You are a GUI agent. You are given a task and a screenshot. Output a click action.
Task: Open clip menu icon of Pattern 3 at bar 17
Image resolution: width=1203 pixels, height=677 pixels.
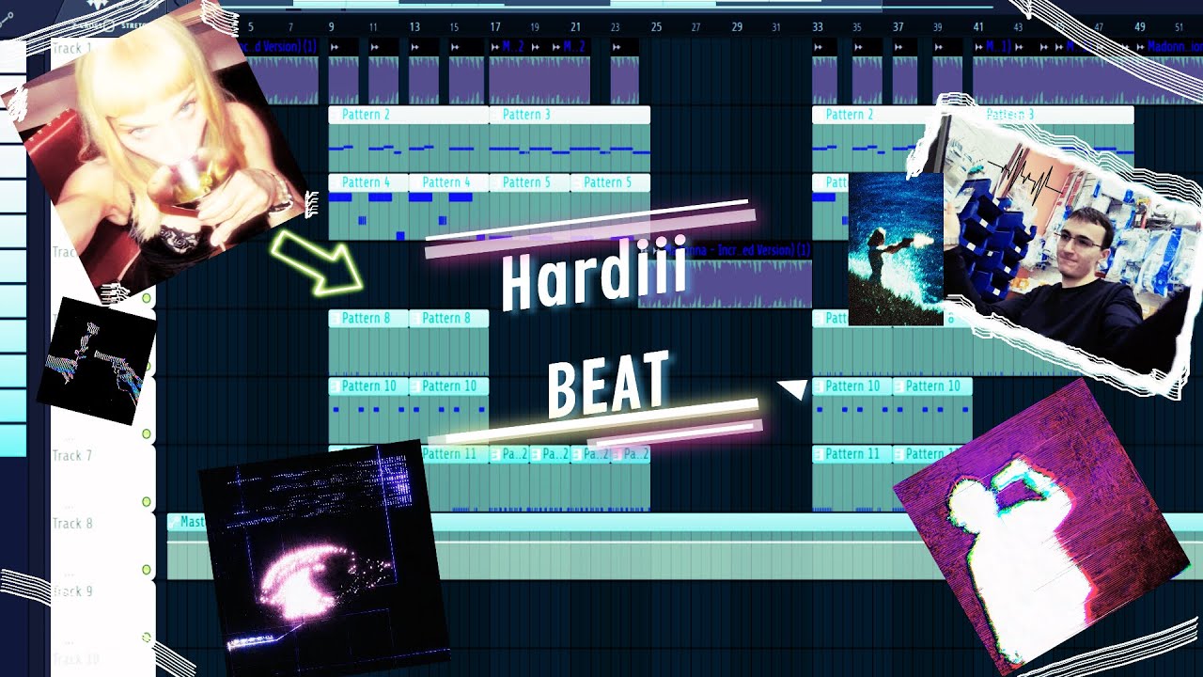point(495,115)
